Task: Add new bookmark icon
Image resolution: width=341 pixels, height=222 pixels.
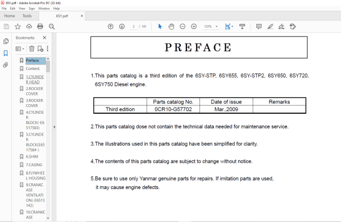Action: pyautogui.click(x=40, y=48)
